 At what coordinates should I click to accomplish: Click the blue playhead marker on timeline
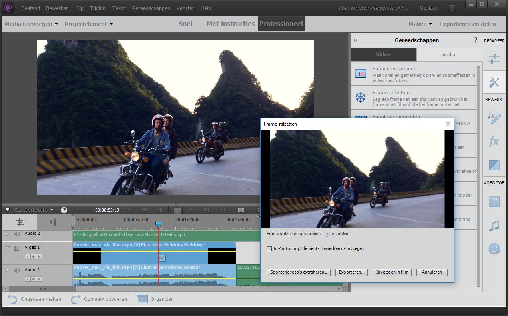pyautogui.click(x=158, y=224)
